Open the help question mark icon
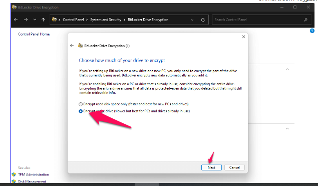318x186 pixels. (x=312, y=31)
